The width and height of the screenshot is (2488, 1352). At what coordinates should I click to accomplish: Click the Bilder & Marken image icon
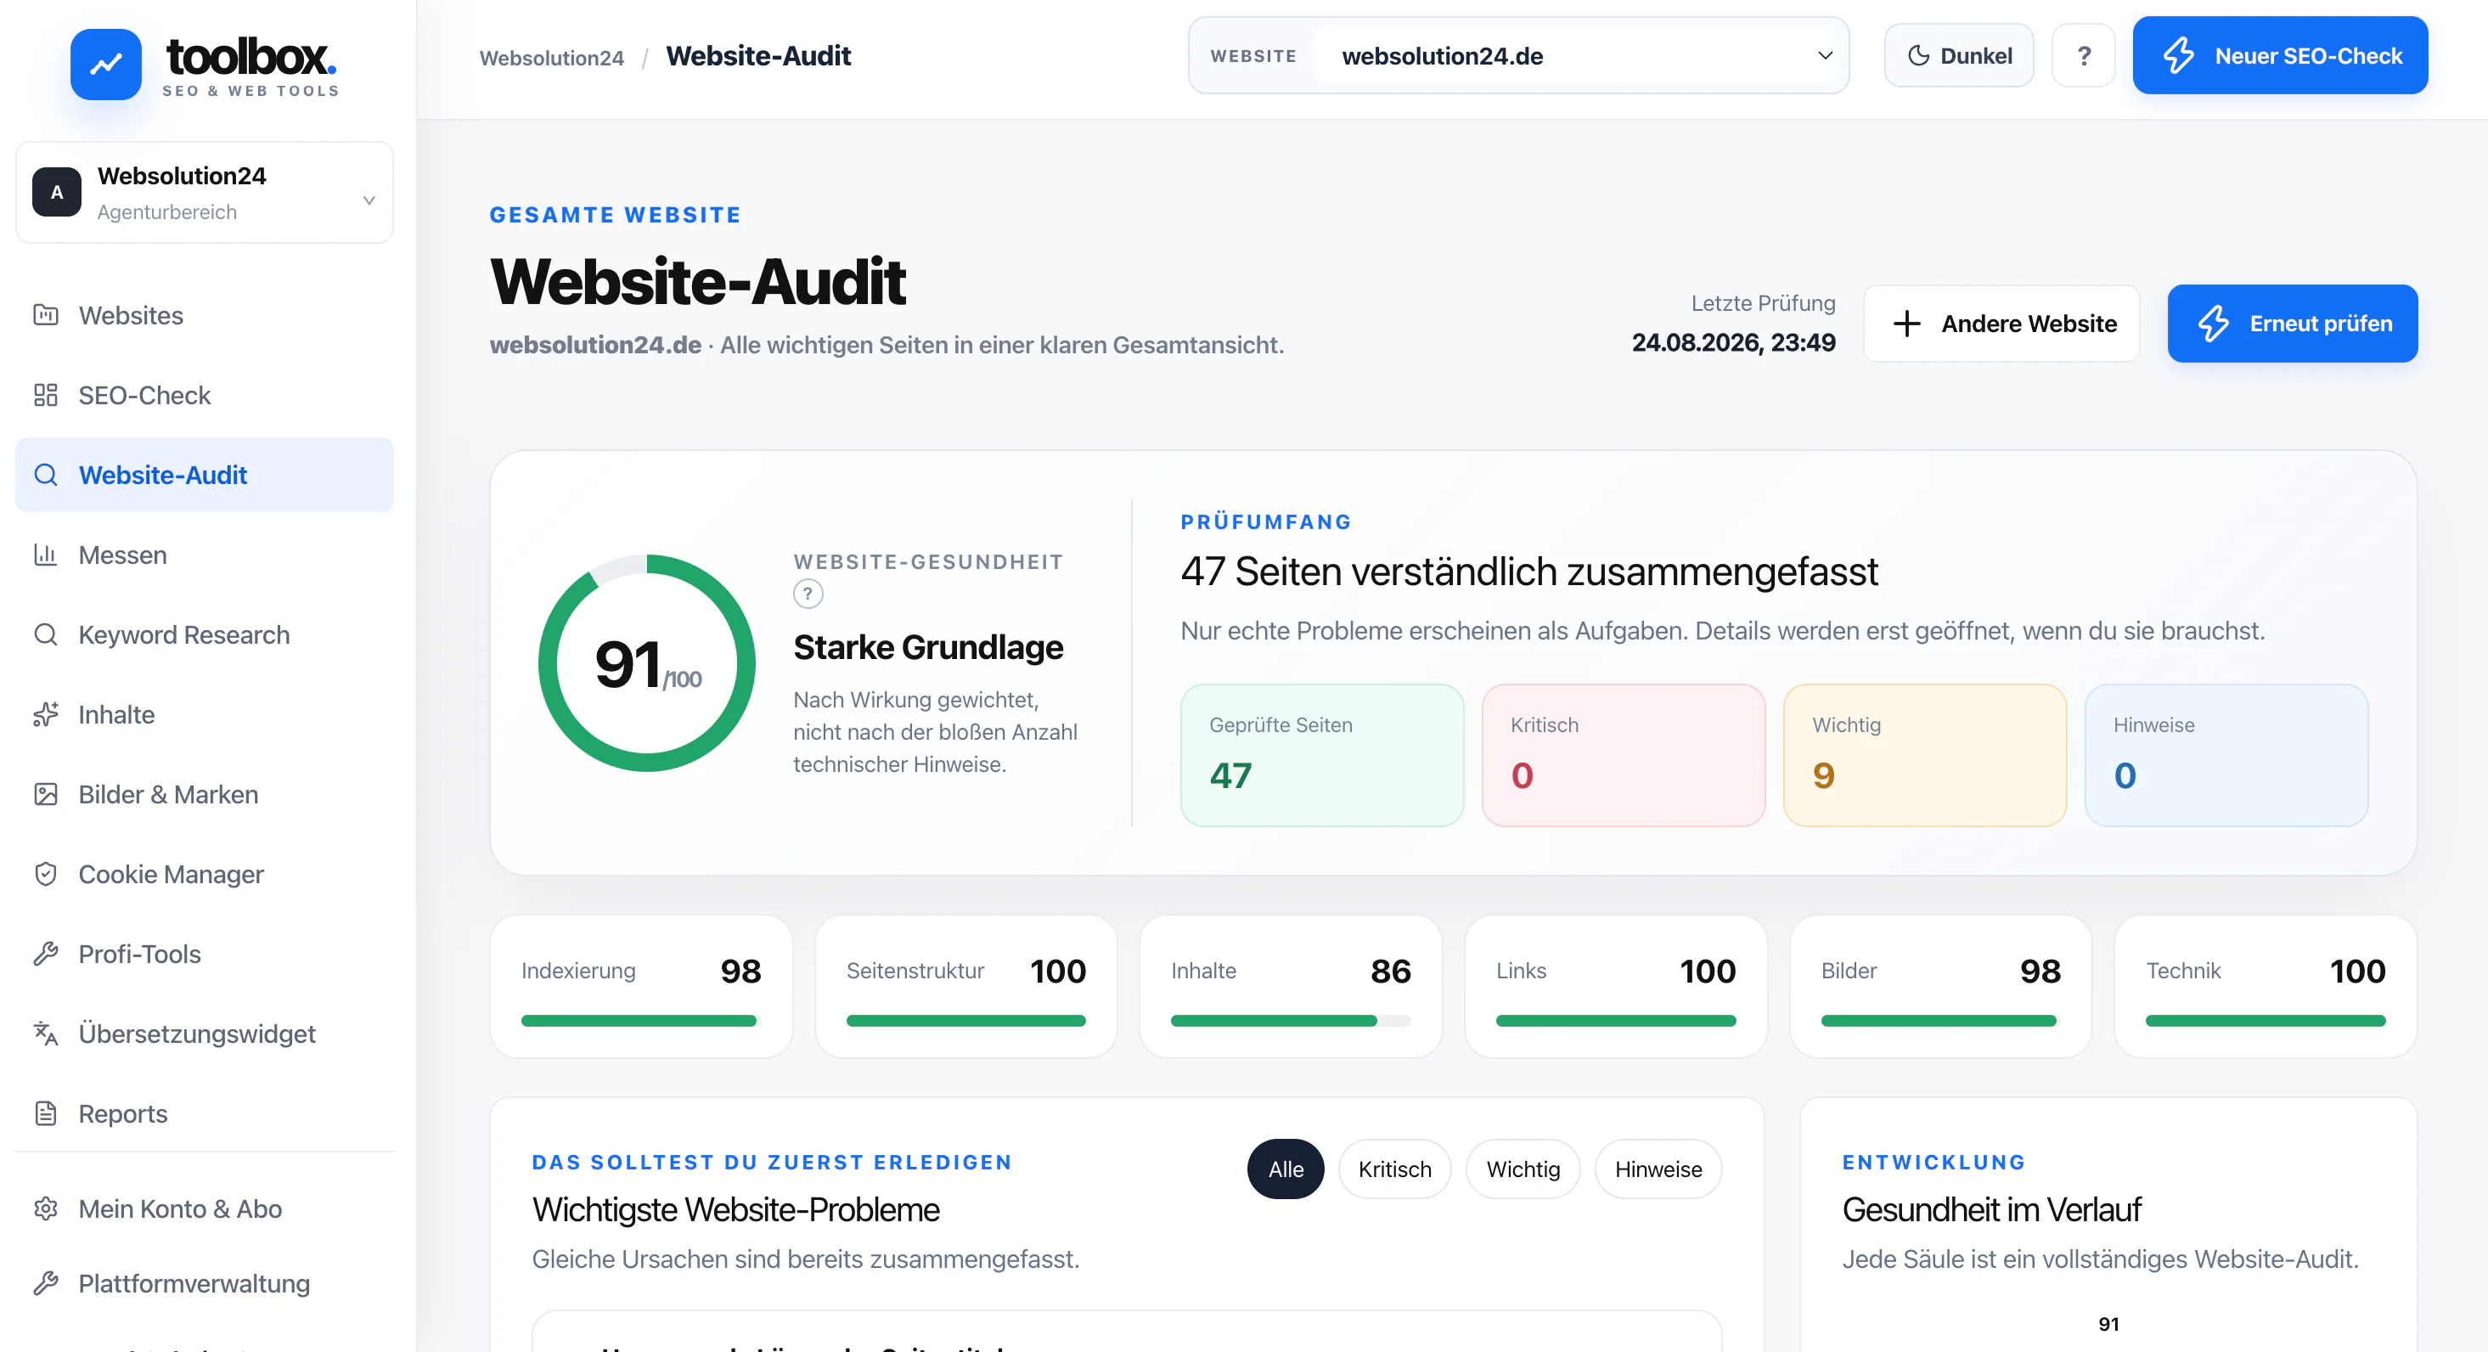pos(45,794)
